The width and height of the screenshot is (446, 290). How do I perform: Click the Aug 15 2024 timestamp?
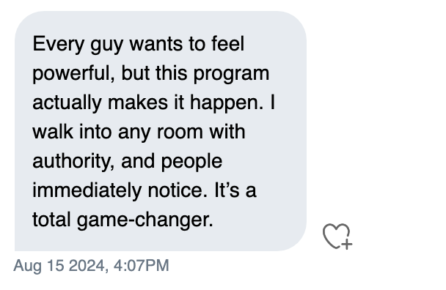(91, 266)
